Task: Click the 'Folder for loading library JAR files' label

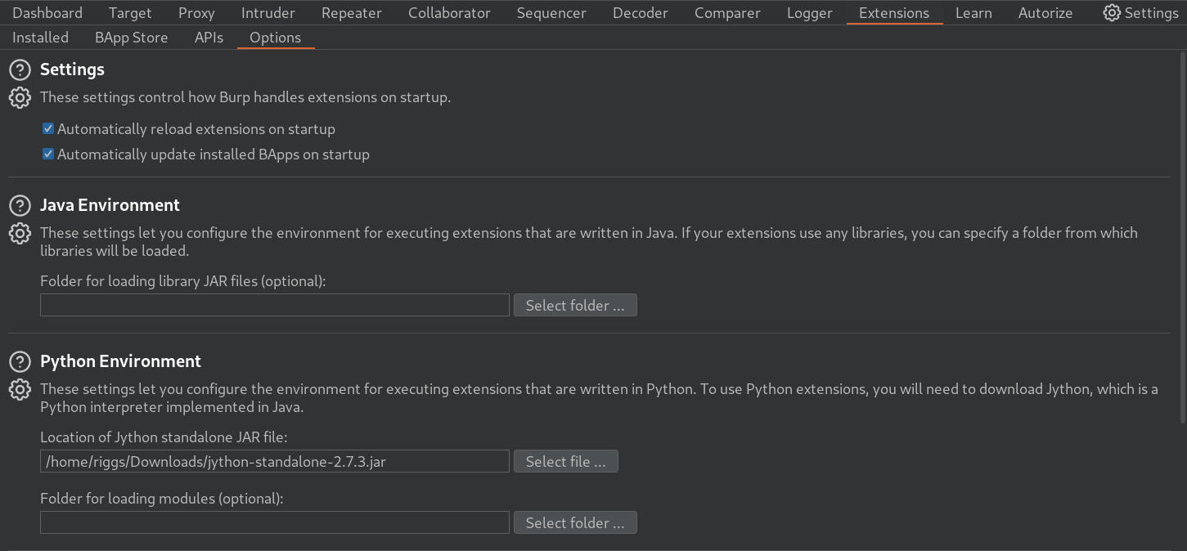Action: coord(182,281)
